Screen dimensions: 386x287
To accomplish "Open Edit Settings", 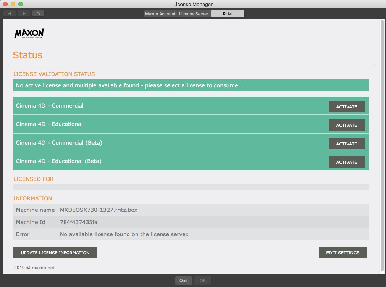I will [342, 253].
